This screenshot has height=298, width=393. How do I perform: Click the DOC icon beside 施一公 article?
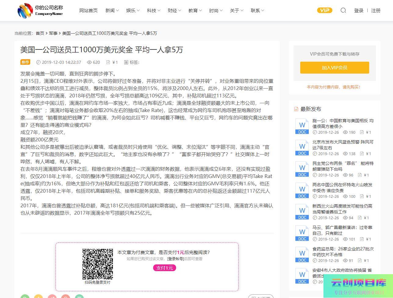click(x=302, y=126)
